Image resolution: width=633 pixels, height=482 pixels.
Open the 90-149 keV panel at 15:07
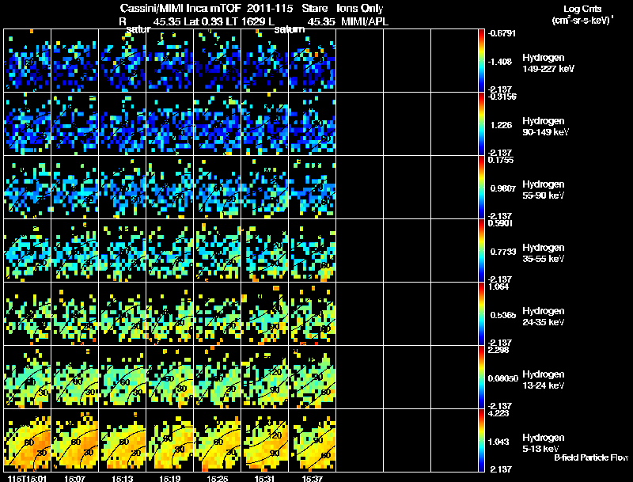tap(74, 124)
